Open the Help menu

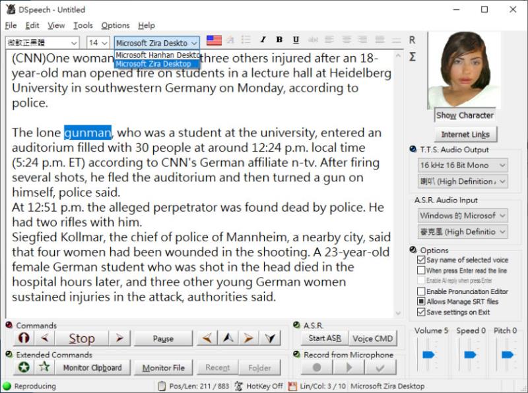coord(146,25)
